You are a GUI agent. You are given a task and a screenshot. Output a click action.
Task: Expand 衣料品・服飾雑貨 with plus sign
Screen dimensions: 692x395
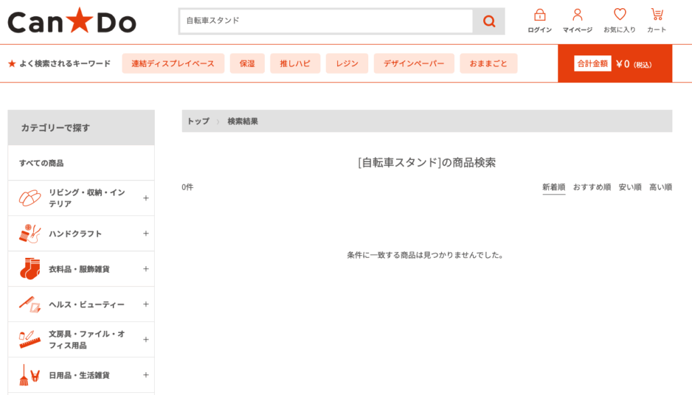[146, 269]
